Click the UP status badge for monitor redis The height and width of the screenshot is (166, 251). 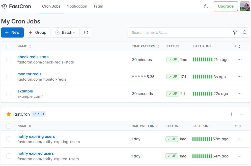pos(173,77)
